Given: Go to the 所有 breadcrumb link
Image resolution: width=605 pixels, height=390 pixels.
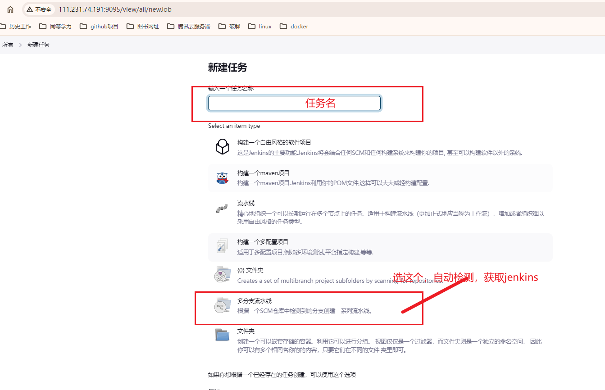Looking at the screenshot, I should 8,45.
